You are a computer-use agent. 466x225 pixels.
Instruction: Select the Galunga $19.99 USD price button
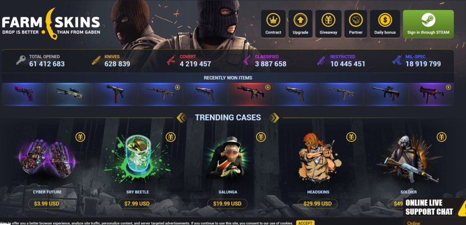click(x=227, y=204)
